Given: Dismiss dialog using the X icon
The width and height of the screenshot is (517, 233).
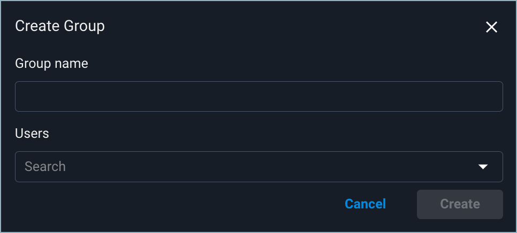Looking at the screenshot, I should [491, 27].
